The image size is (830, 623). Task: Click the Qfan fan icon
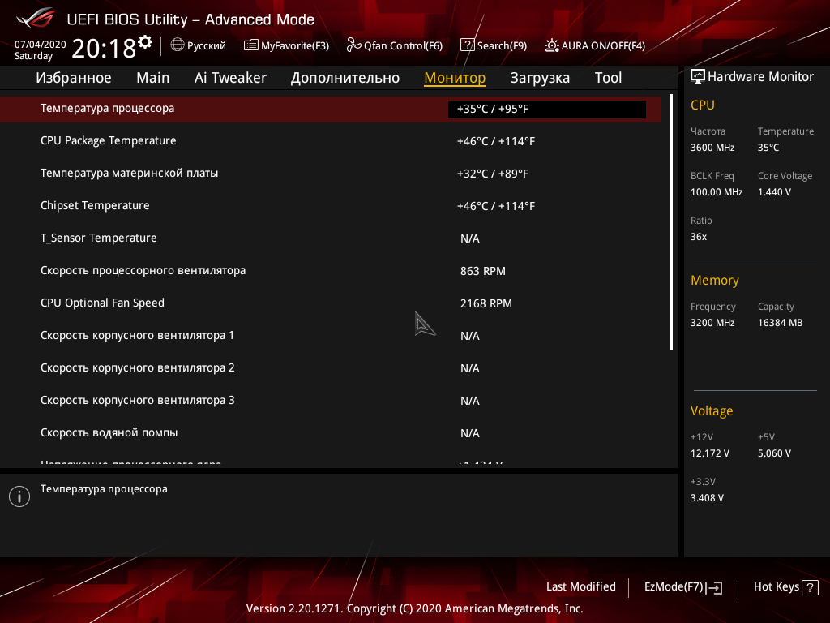point(353,45)
